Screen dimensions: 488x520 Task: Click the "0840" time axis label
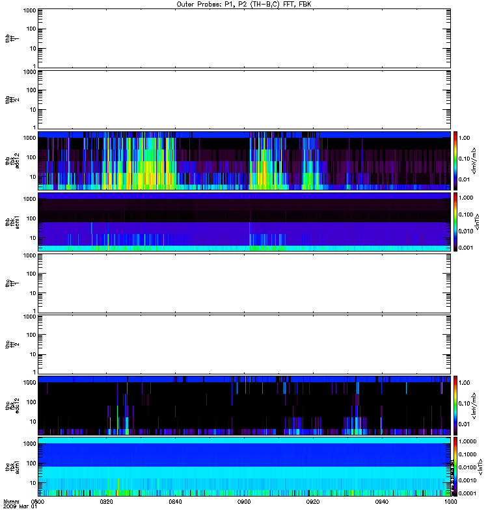(x=175, y=502)
